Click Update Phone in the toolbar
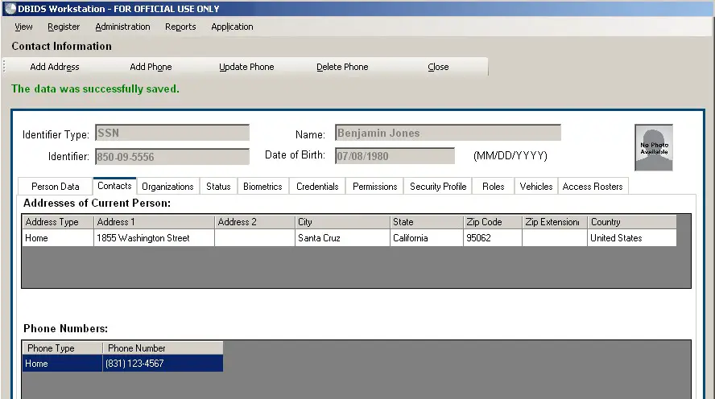Image resolution: width=715 pixels, height=399 pixels. [x=246, y=67]
